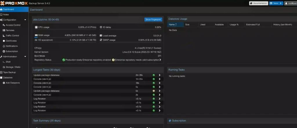
Task: Collapse the Administration section arrow
Action: [x=25, y=57]
